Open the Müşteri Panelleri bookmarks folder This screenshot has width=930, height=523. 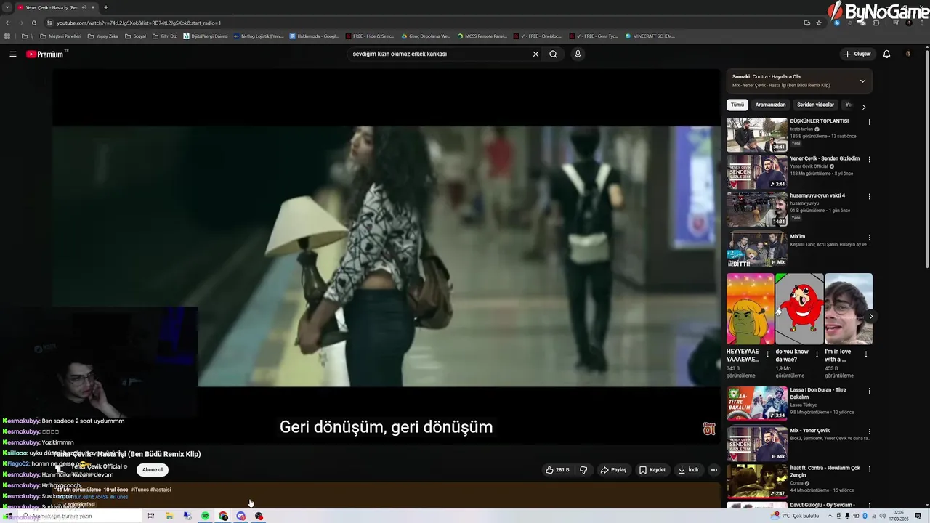click(60, 36)
